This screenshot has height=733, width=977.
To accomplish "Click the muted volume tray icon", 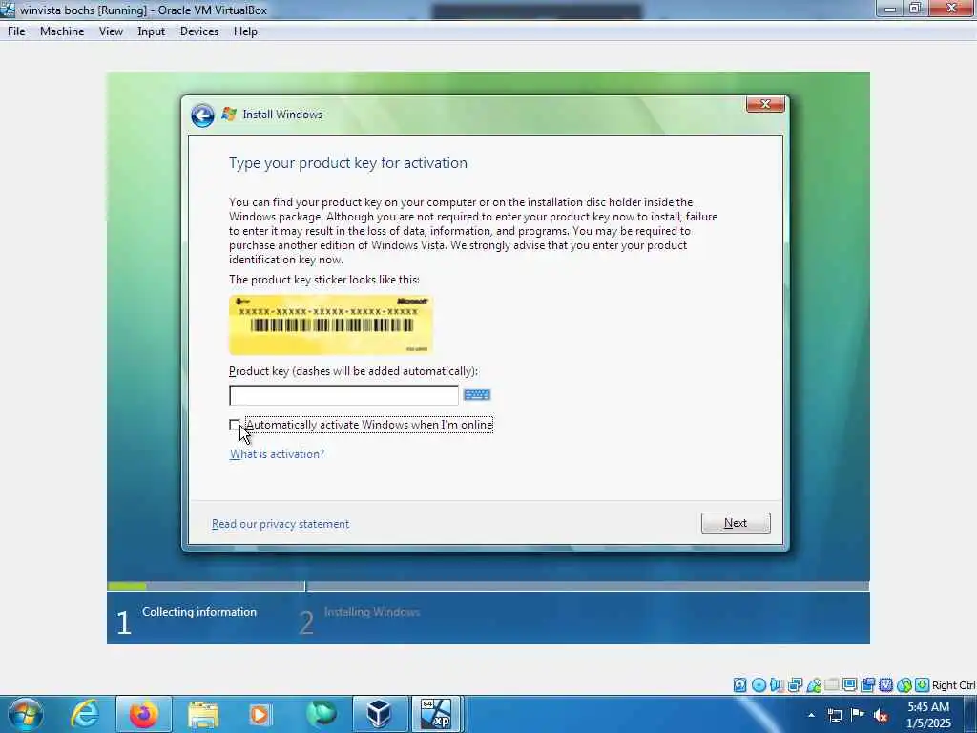I will pos(881,715).
